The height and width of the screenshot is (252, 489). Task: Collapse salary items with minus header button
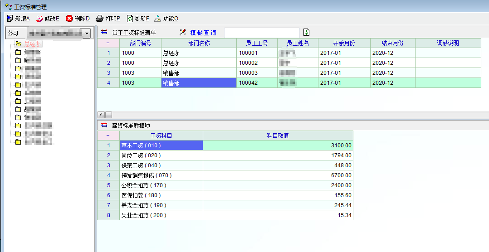[x=108, y=136]
